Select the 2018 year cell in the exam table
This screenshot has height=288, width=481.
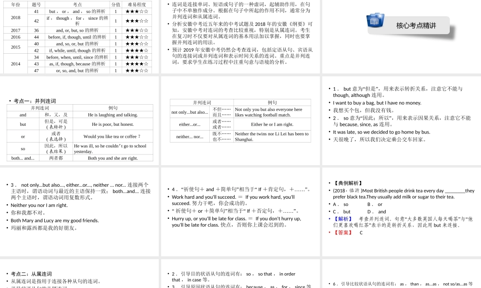[15, 17]
